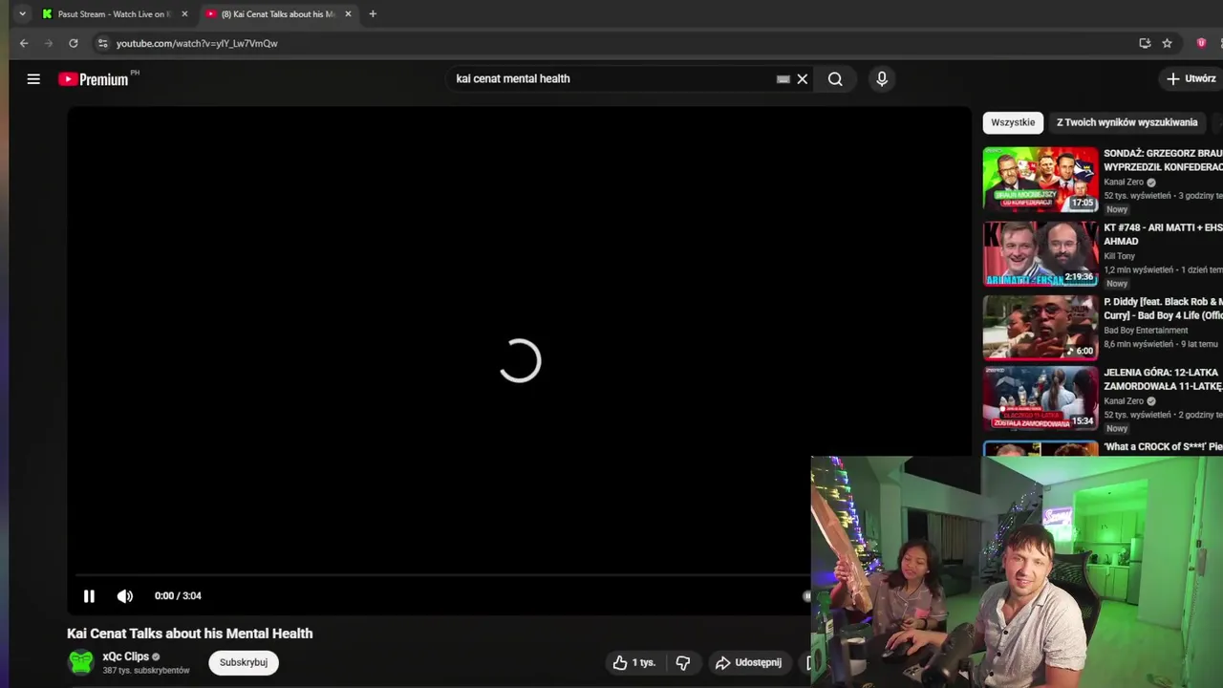Clear the search box with X icon
Image resolution: width=1223 pixels, height=688 pixels.
pos(803,79)
